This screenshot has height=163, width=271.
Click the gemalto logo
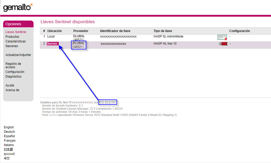[x=18, y=7]
